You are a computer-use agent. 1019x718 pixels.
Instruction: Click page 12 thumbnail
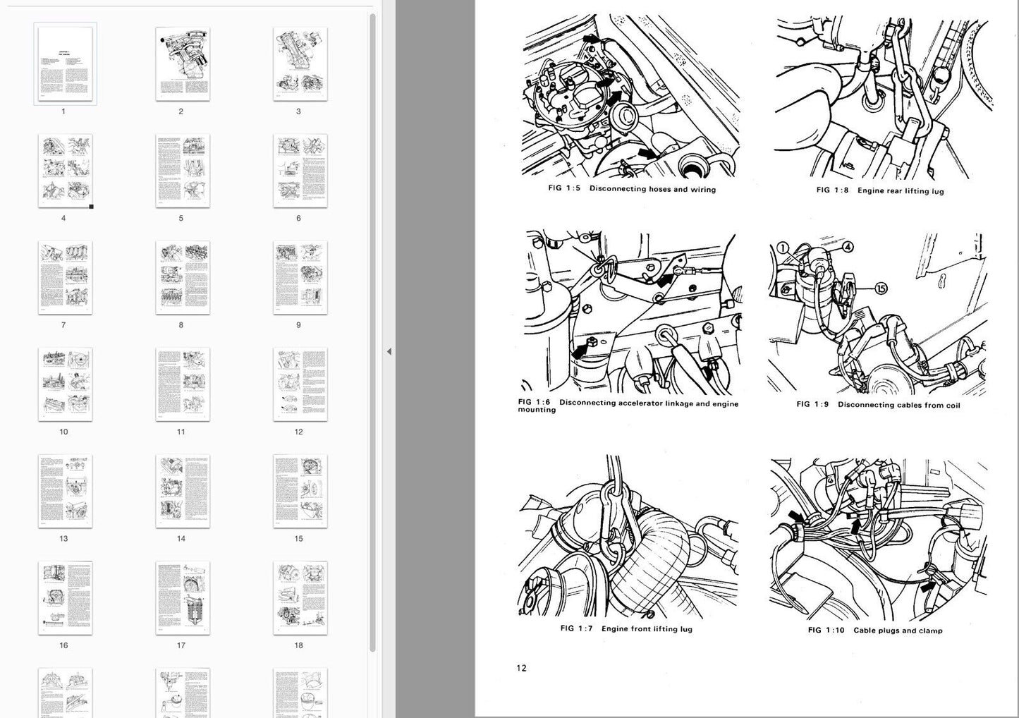coord(300,384)
